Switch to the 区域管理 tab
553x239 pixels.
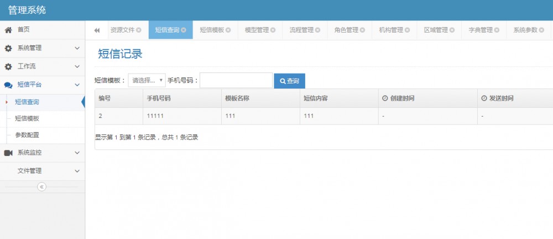[x=436, y=30]
